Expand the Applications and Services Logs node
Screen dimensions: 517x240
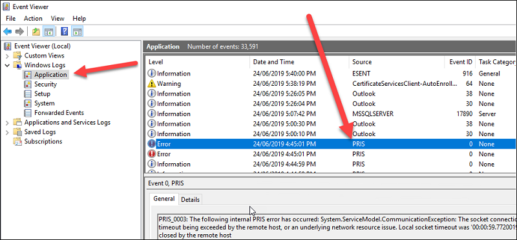click(x=7, y=123)
